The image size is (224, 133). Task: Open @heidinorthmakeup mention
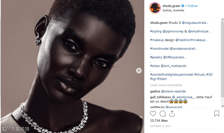(190, 40)
